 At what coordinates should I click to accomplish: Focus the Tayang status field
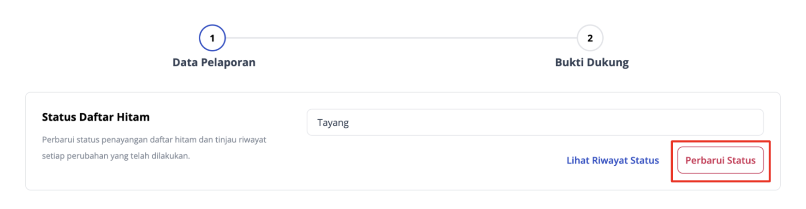pos(535,122)
